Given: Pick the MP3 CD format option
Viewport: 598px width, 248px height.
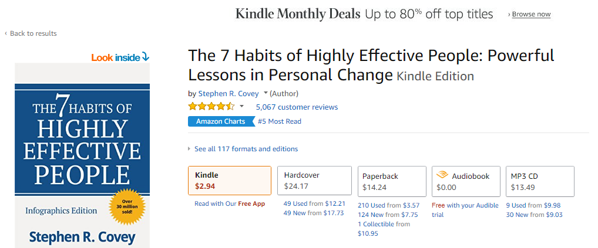Looking at the screenshot, I should pyautogui.click(x=540, y=181).
